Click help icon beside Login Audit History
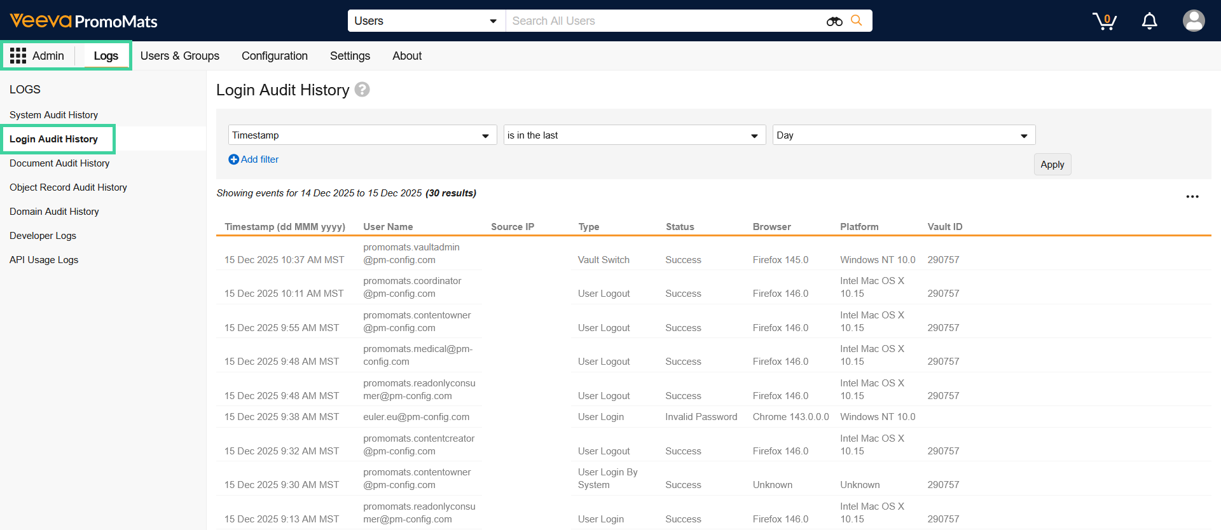 click(x=362, y=90)
